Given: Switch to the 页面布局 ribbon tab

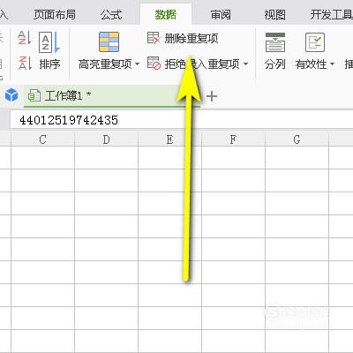Looking at the screenshot, I should (55, 14).
